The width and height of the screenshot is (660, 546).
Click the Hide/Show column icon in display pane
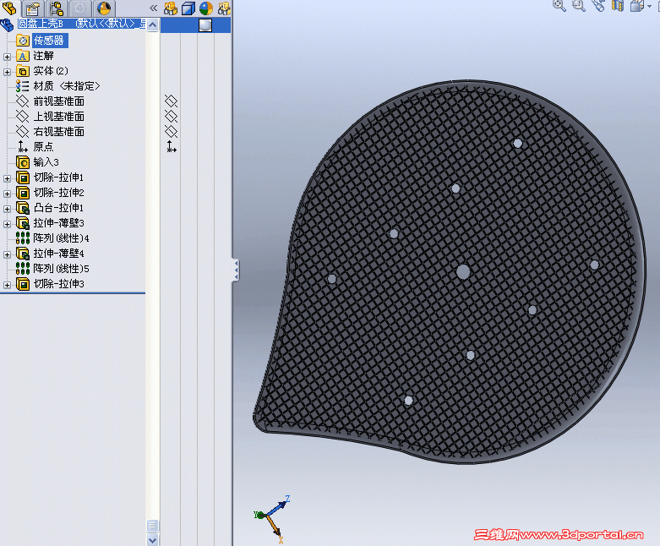(x=171, y=8)
